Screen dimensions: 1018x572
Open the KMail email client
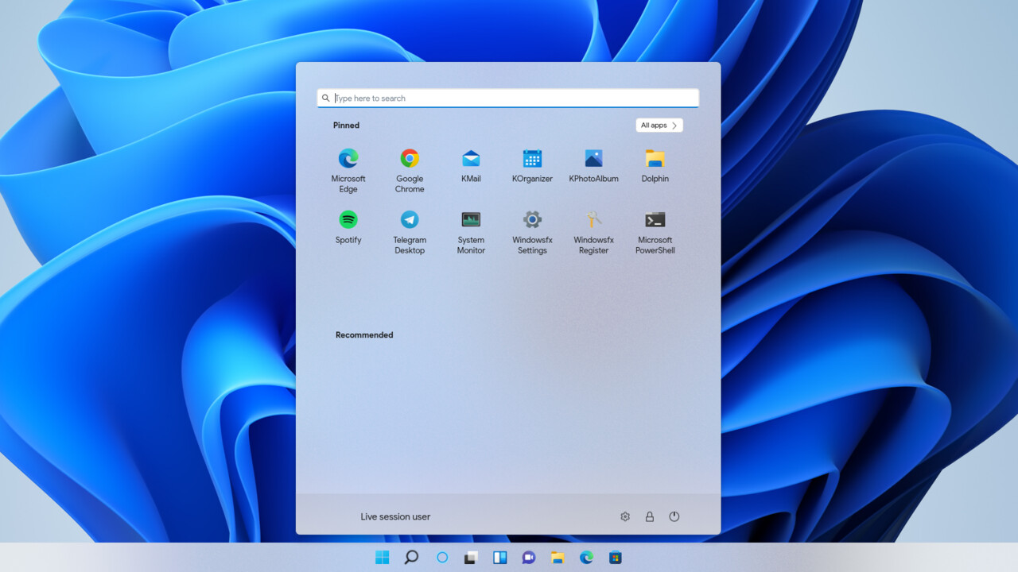[470, 158]
